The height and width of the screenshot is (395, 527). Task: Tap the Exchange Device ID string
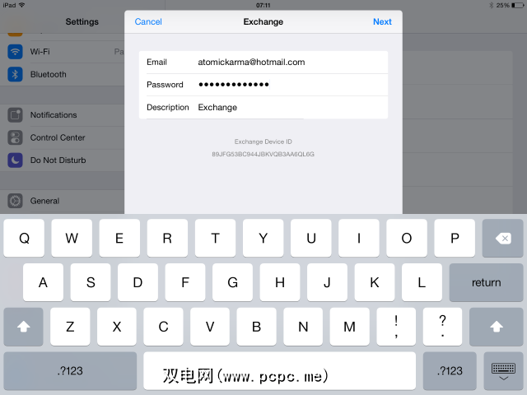coord(263,154)
